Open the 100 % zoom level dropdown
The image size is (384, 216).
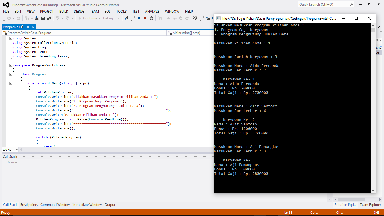[17, 150]
